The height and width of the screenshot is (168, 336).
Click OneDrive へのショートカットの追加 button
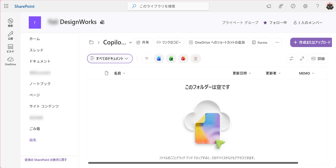[217, 42]
